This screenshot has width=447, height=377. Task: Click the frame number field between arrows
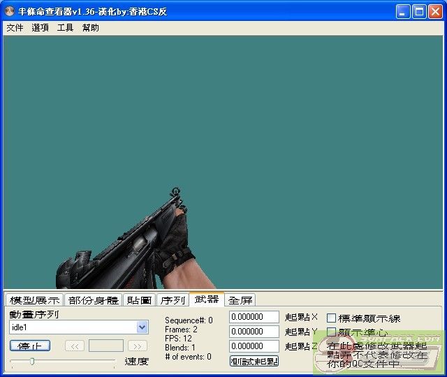(106, 346)
